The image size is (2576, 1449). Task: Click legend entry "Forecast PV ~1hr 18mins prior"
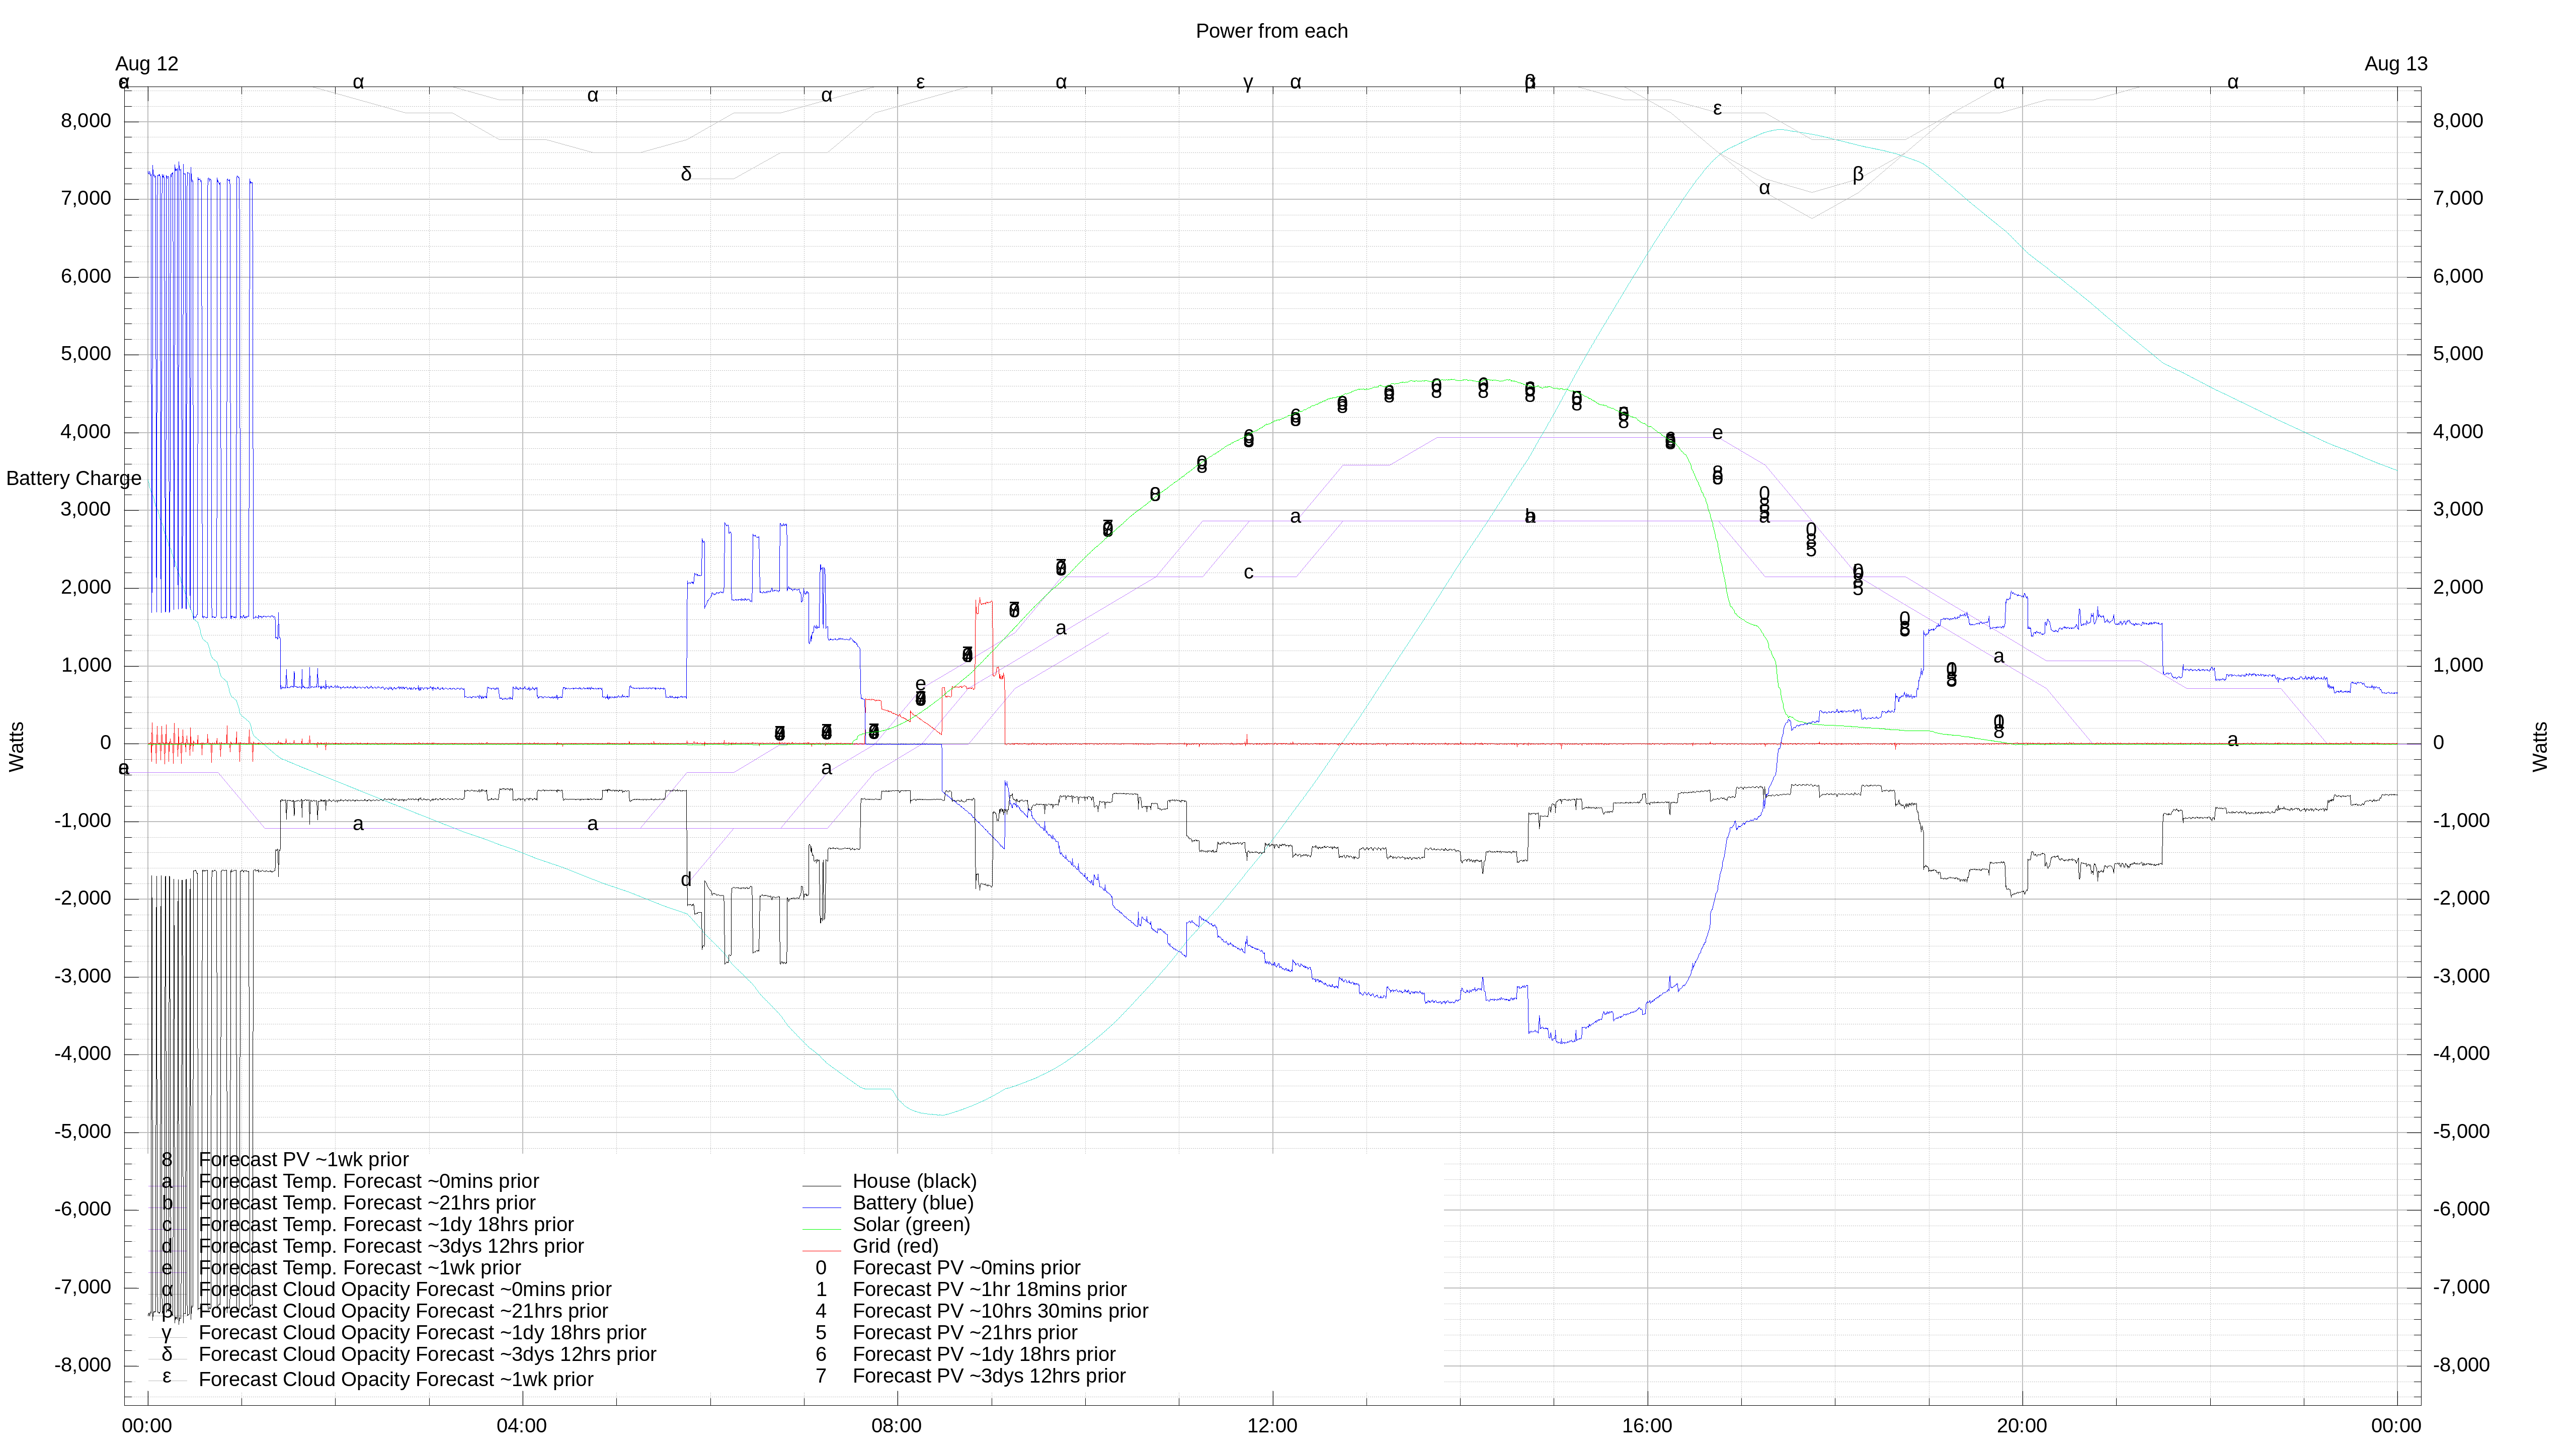tap(989, 1289)
